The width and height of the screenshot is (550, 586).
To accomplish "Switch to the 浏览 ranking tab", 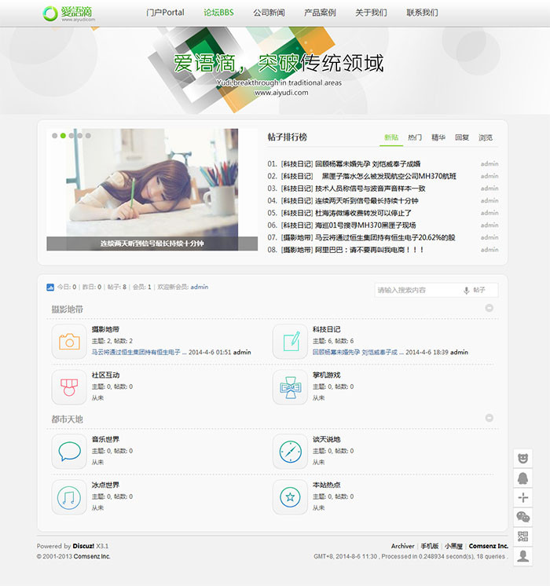I will (486, 137).
